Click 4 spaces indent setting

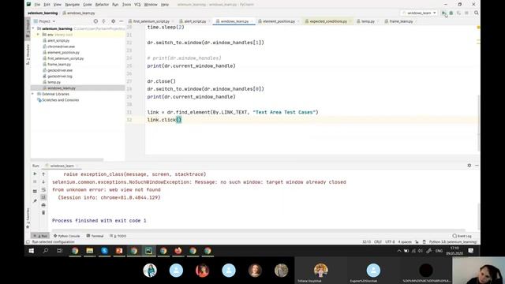coord(405,242)
